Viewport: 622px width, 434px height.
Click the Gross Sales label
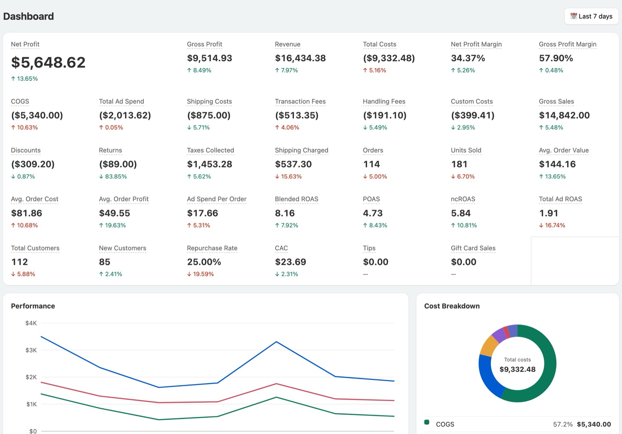556,101
